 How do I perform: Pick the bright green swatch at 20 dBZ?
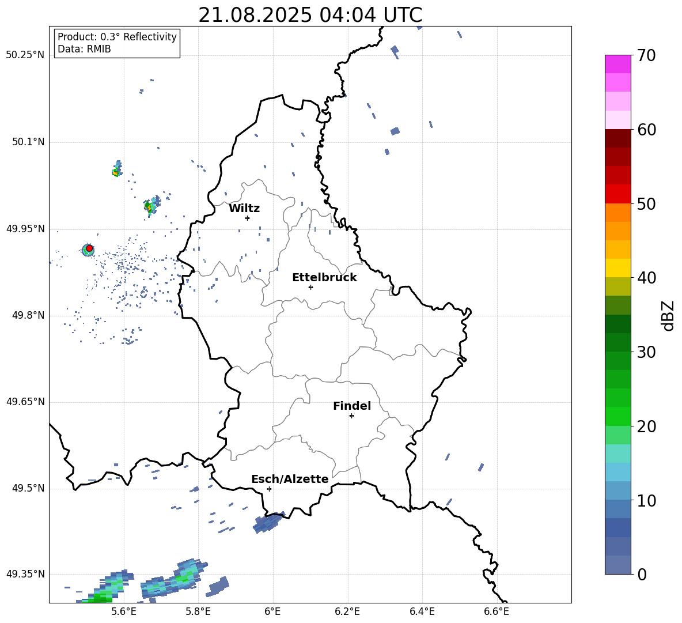(617, 416)
